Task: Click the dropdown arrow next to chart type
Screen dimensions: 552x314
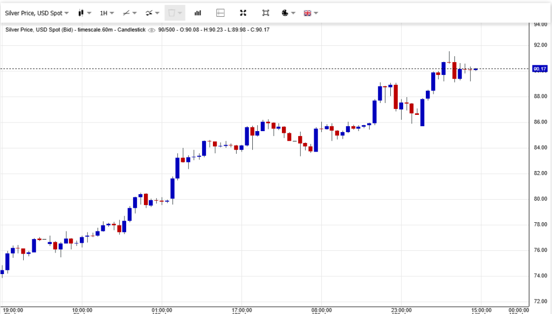Action: point(88,12)
